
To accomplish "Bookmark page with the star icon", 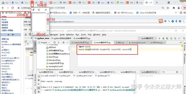I will click(168, 8).
